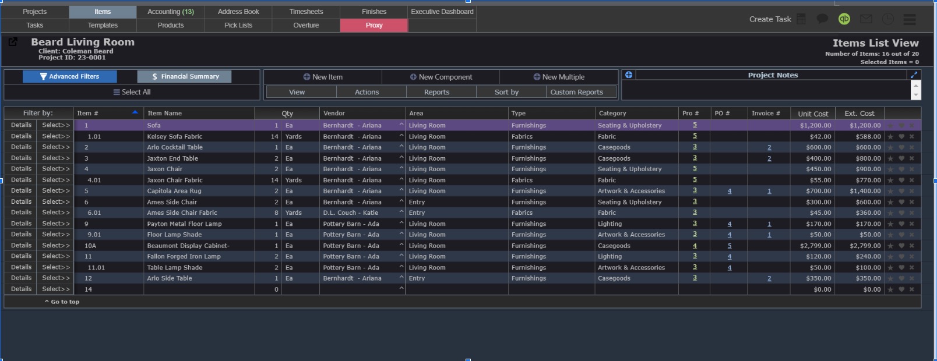Open Details for the Jaxon Chair row
Screen dimensions: 937x361
[x=21, y=169]
